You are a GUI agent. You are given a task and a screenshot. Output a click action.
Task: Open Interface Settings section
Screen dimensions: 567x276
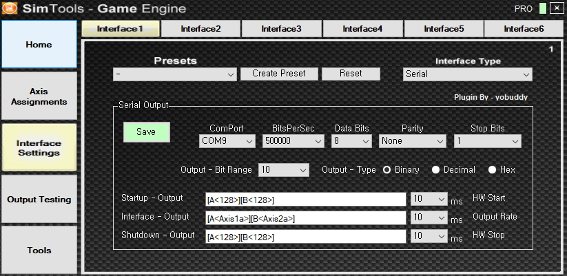tap(39, 147)
